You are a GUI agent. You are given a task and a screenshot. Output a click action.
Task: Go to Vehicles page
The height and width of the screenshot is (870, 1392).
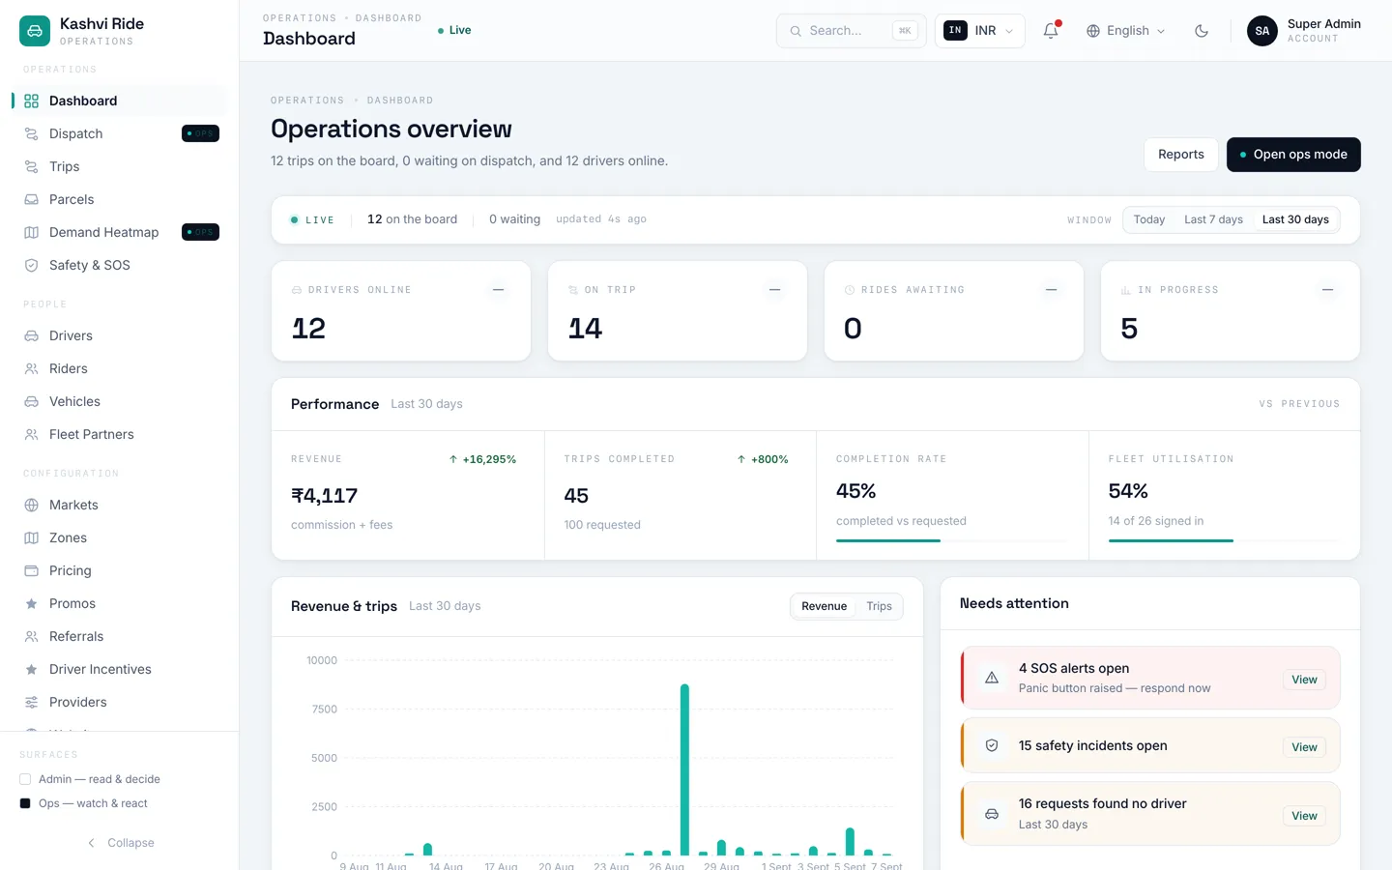click(120, 401)
